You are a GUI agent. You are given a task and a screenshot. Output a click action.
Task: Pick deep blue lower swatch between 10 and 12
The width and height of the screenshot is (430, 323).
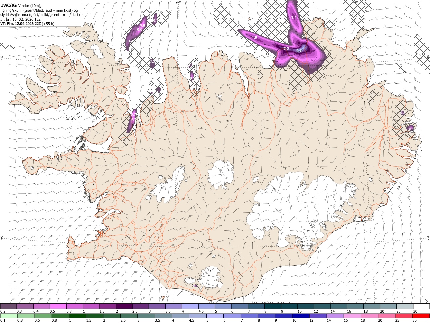coord(301,316)
